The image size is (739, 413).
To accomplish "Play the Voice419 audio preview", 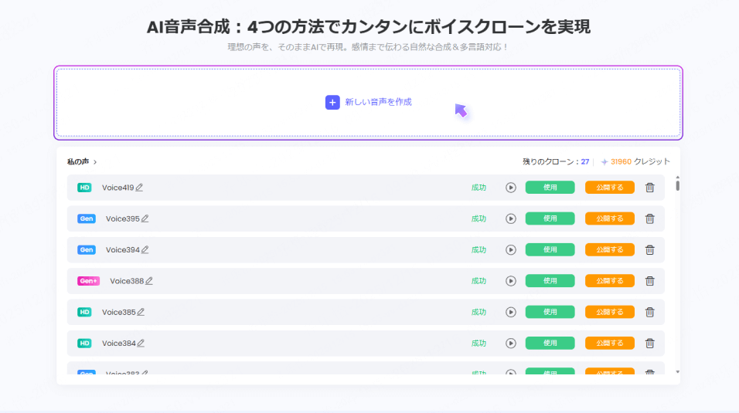I will coord(510,188).
